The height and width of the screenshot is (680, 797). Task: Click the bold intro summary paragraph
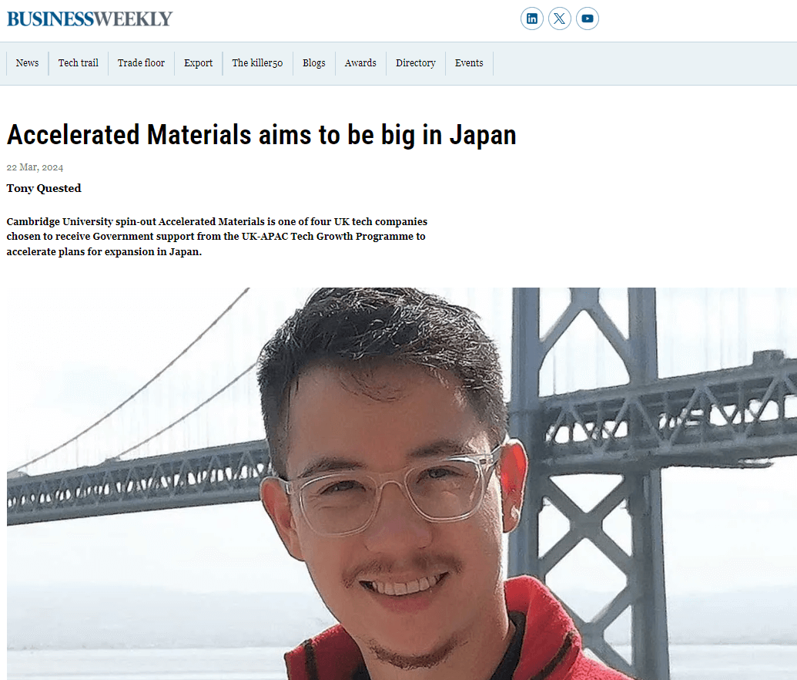216,237
